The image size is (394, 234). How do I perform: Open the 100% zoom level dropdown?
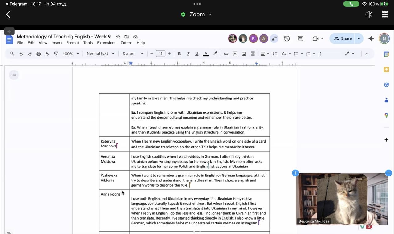click(71, 54)
